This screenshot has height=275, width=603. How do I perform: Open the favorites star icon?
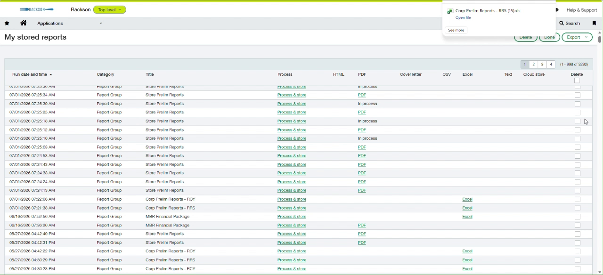(7, 23)
